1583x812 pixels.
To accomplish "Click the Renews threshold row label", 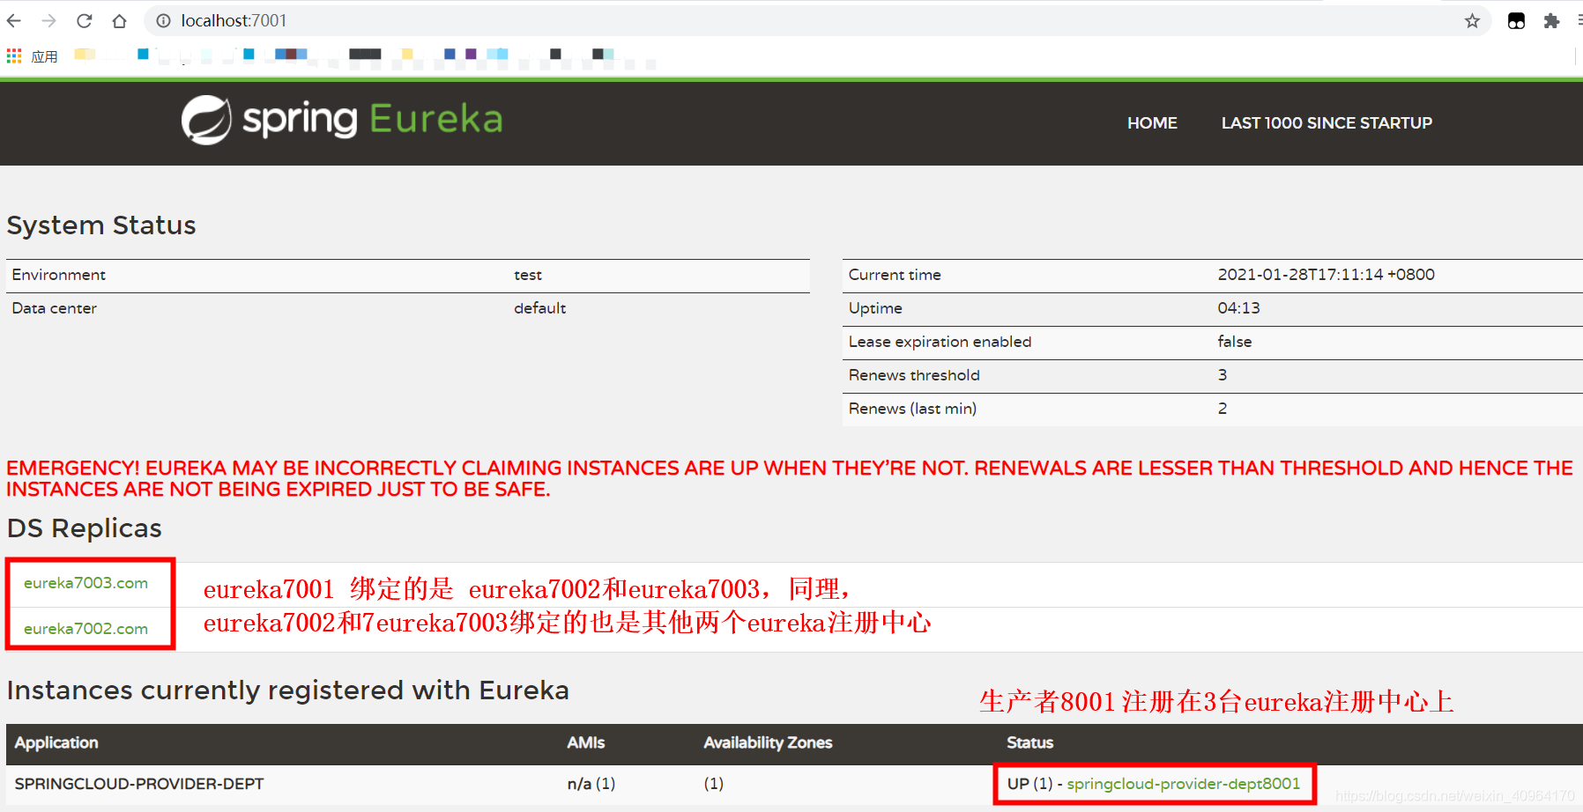I will [914, 375].
